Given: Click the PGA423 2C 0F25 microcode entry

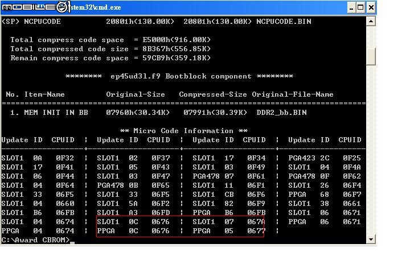Looking at the screenshot, I should click(325, 158).
